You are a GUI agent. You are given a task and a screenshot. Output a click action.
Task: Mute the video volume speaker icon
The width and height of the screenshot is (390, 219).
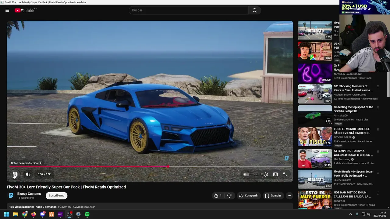[x=28, y=174]
